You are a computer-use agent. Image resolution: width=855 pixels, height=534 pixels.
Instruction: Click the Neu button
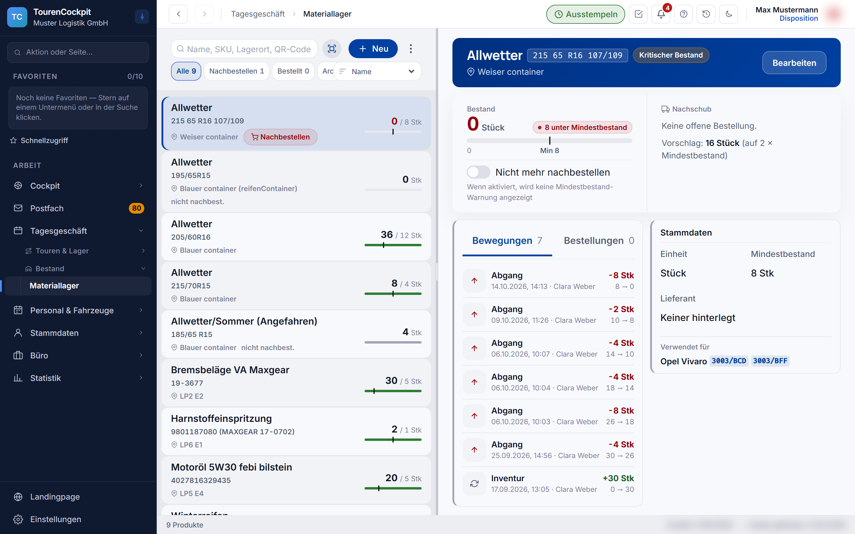click(373, 49)
